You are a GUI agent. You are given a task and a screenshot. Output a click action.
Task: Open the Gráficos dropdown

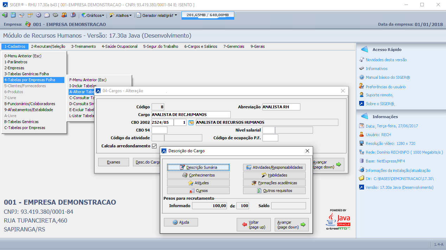pyautogui.click(x=93, y=15)
